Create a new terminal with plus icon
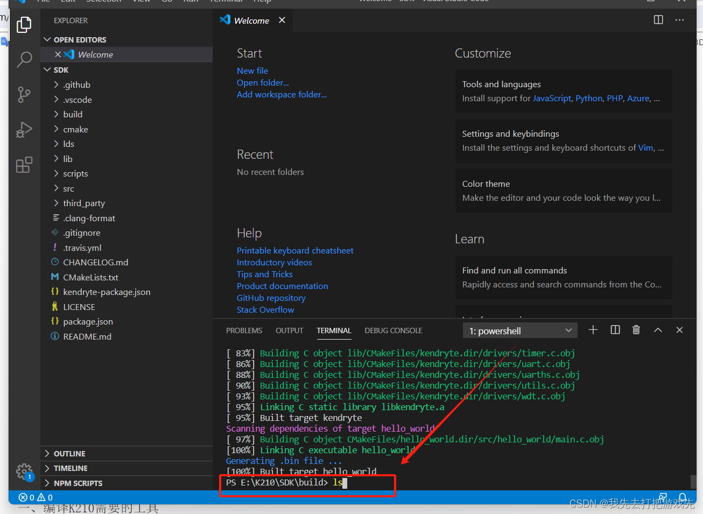This screenshot has height=514, width=703. click(x=593, y=330)
